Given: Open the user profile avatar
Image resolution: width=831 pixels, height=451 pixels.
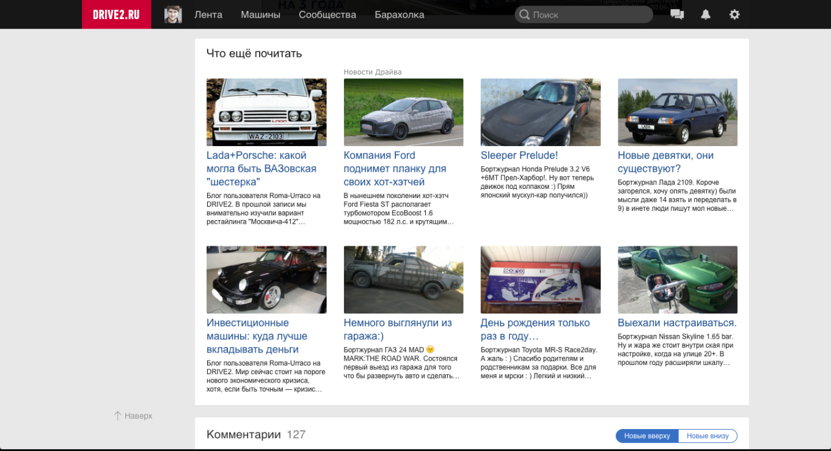Looking at the screenshot, I should [x=173, y=15].
